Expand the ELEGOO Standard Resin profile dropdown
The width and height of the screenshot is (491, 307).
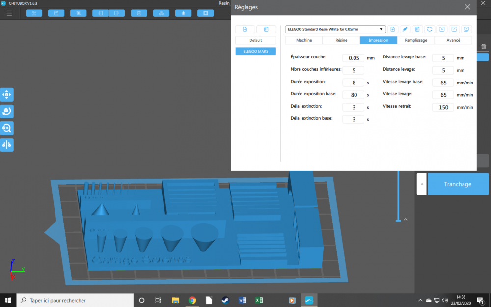tap(335, 29)
